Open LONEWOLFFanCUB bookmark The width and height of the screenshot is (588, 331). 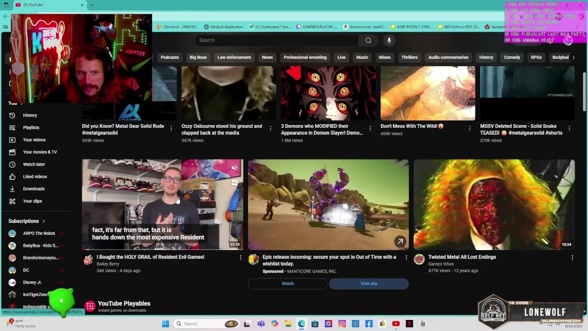click(x=316, y=27)
